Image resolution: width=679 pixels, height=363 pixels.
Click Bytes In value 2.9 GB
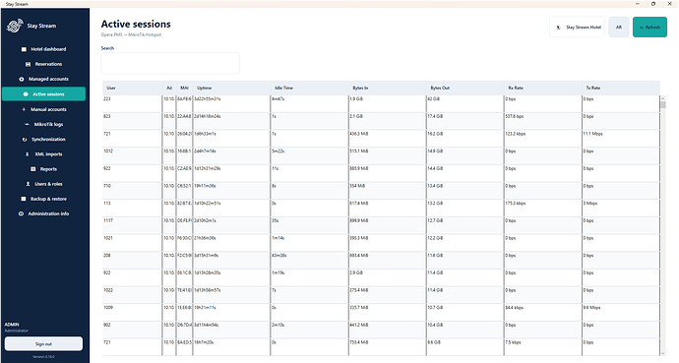356,273
